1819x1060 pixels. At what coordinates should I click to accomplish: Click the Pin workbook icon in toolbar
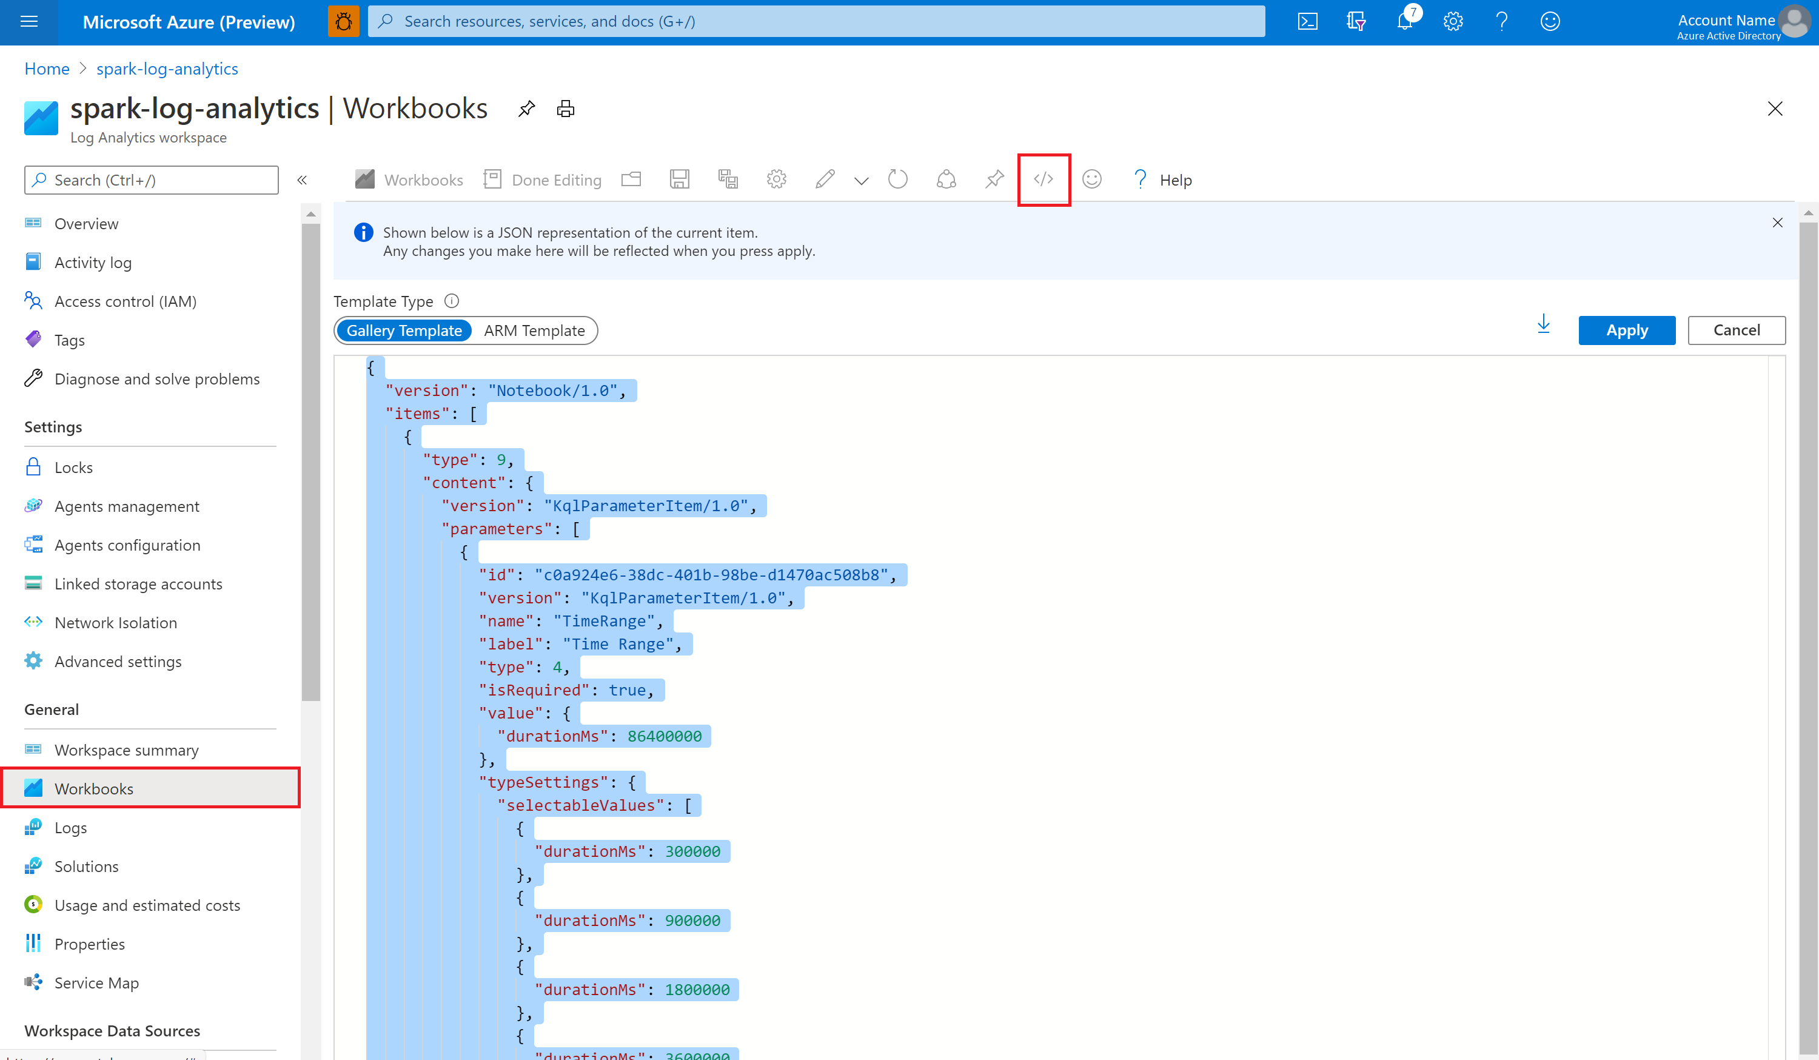click(995, 179)
